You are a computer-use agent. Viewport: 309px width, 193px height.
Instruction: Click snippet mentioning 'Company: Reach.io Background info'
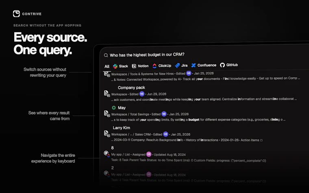pyautogui.click(x=187, y=140)
